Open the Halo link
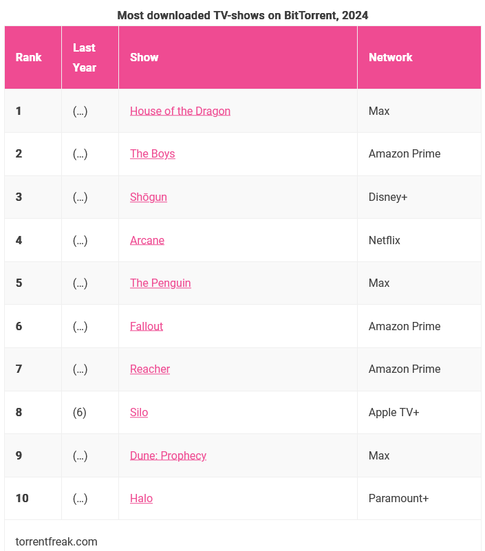 tap(141, 499)
